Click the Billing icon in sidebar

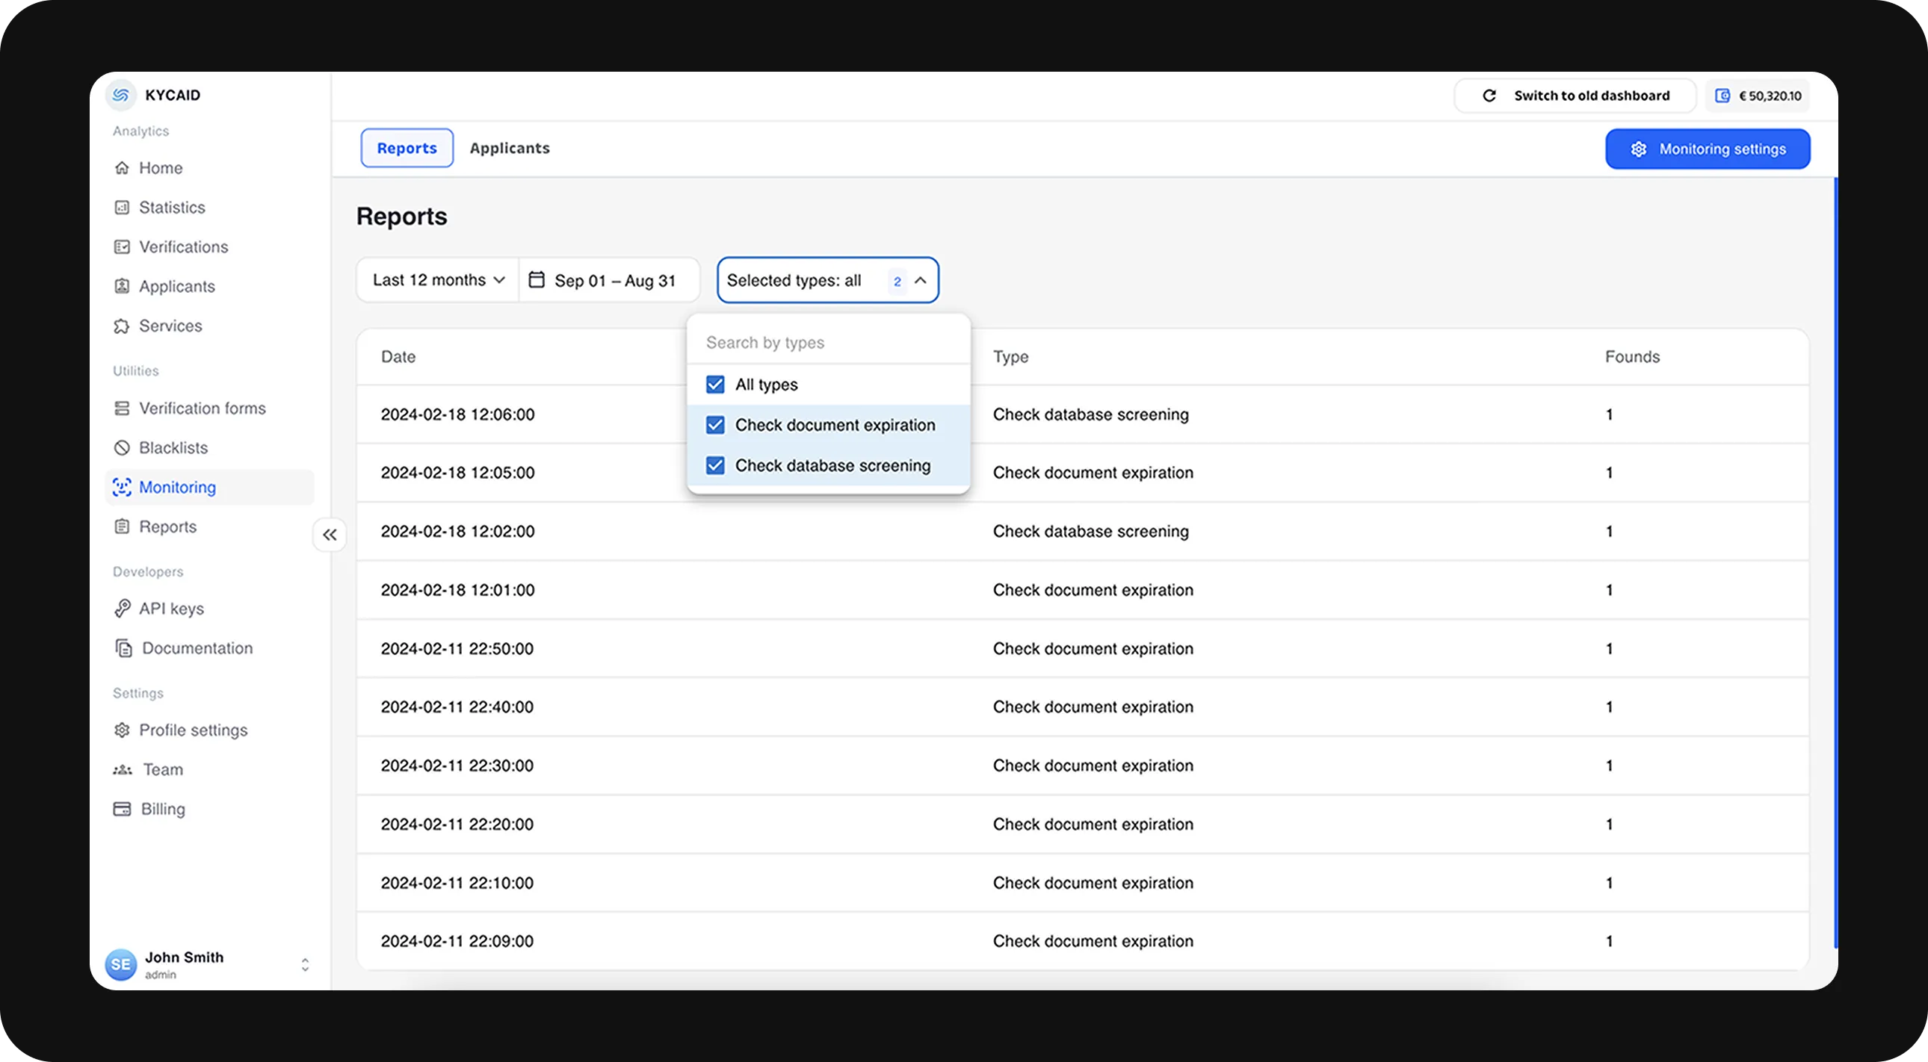pos(122,808)
